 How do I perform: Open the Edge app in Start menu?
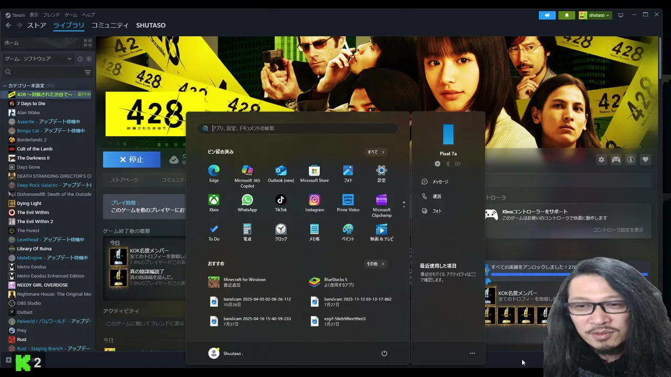coord(214,173)
